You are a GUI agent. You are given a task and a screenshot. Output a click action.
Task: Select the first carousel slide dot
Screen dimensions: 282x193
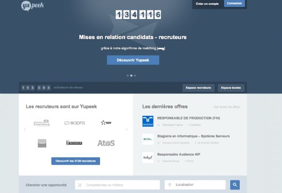coord(128,76)
